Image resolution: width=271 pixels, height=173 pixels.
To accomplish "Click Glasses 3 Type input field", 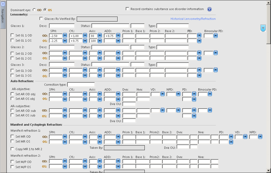I will (173, 65).
